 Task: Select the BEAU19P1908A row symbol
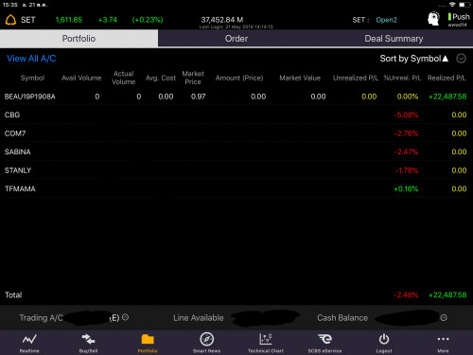click(x=30, y=97)
